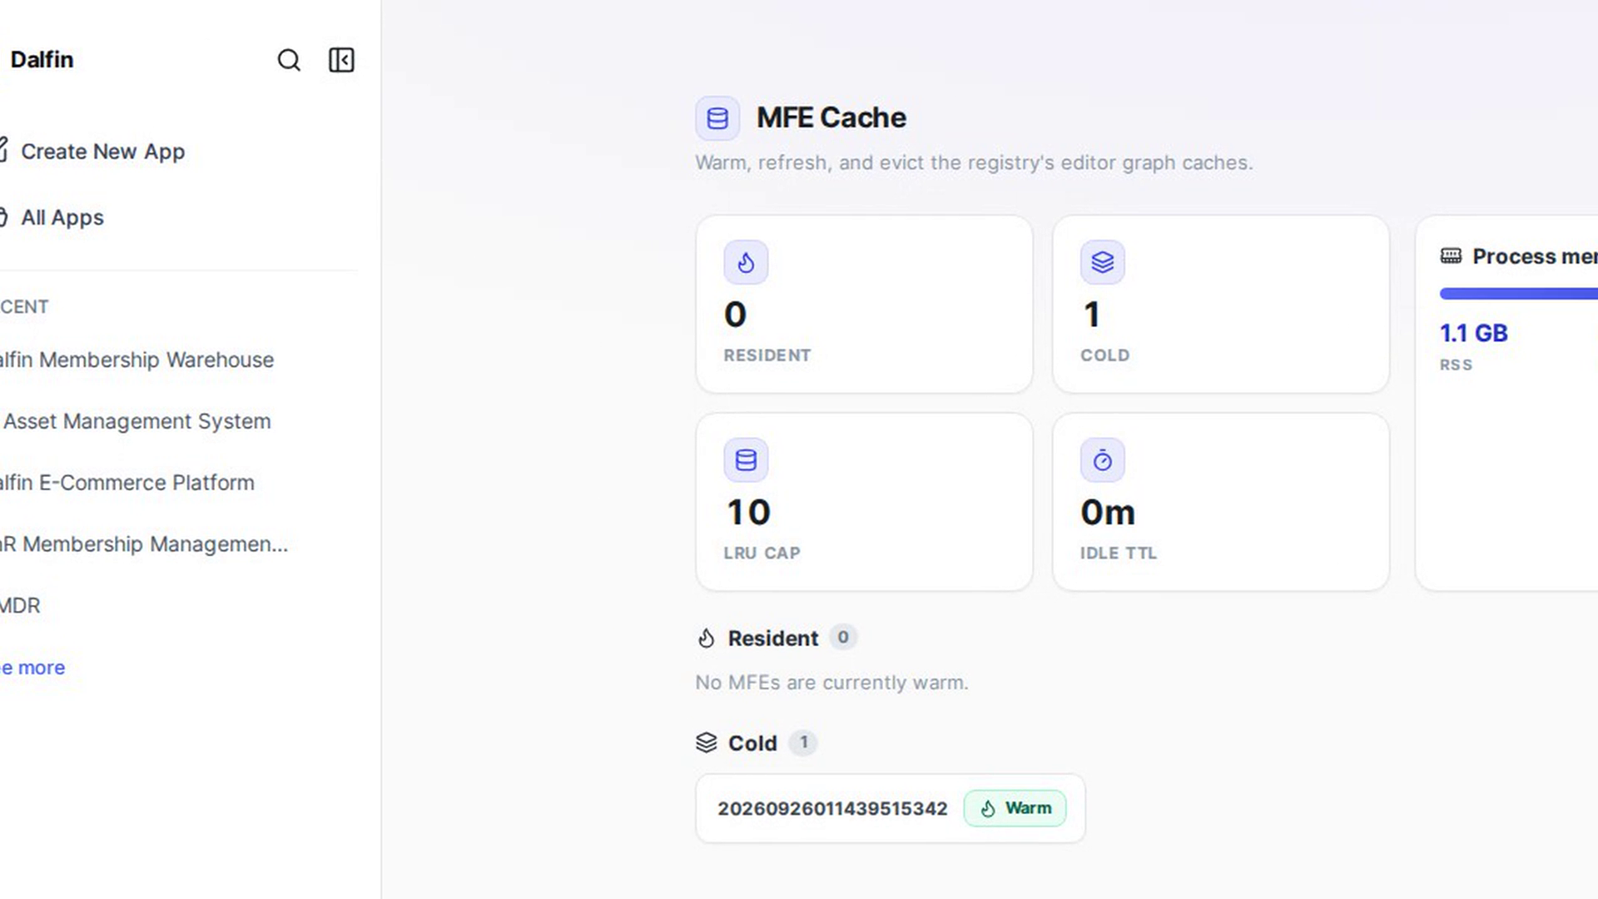1598x899 pixels.
Task: Click the '10' LRU CAP value
Action: click(x=748, y=513)
